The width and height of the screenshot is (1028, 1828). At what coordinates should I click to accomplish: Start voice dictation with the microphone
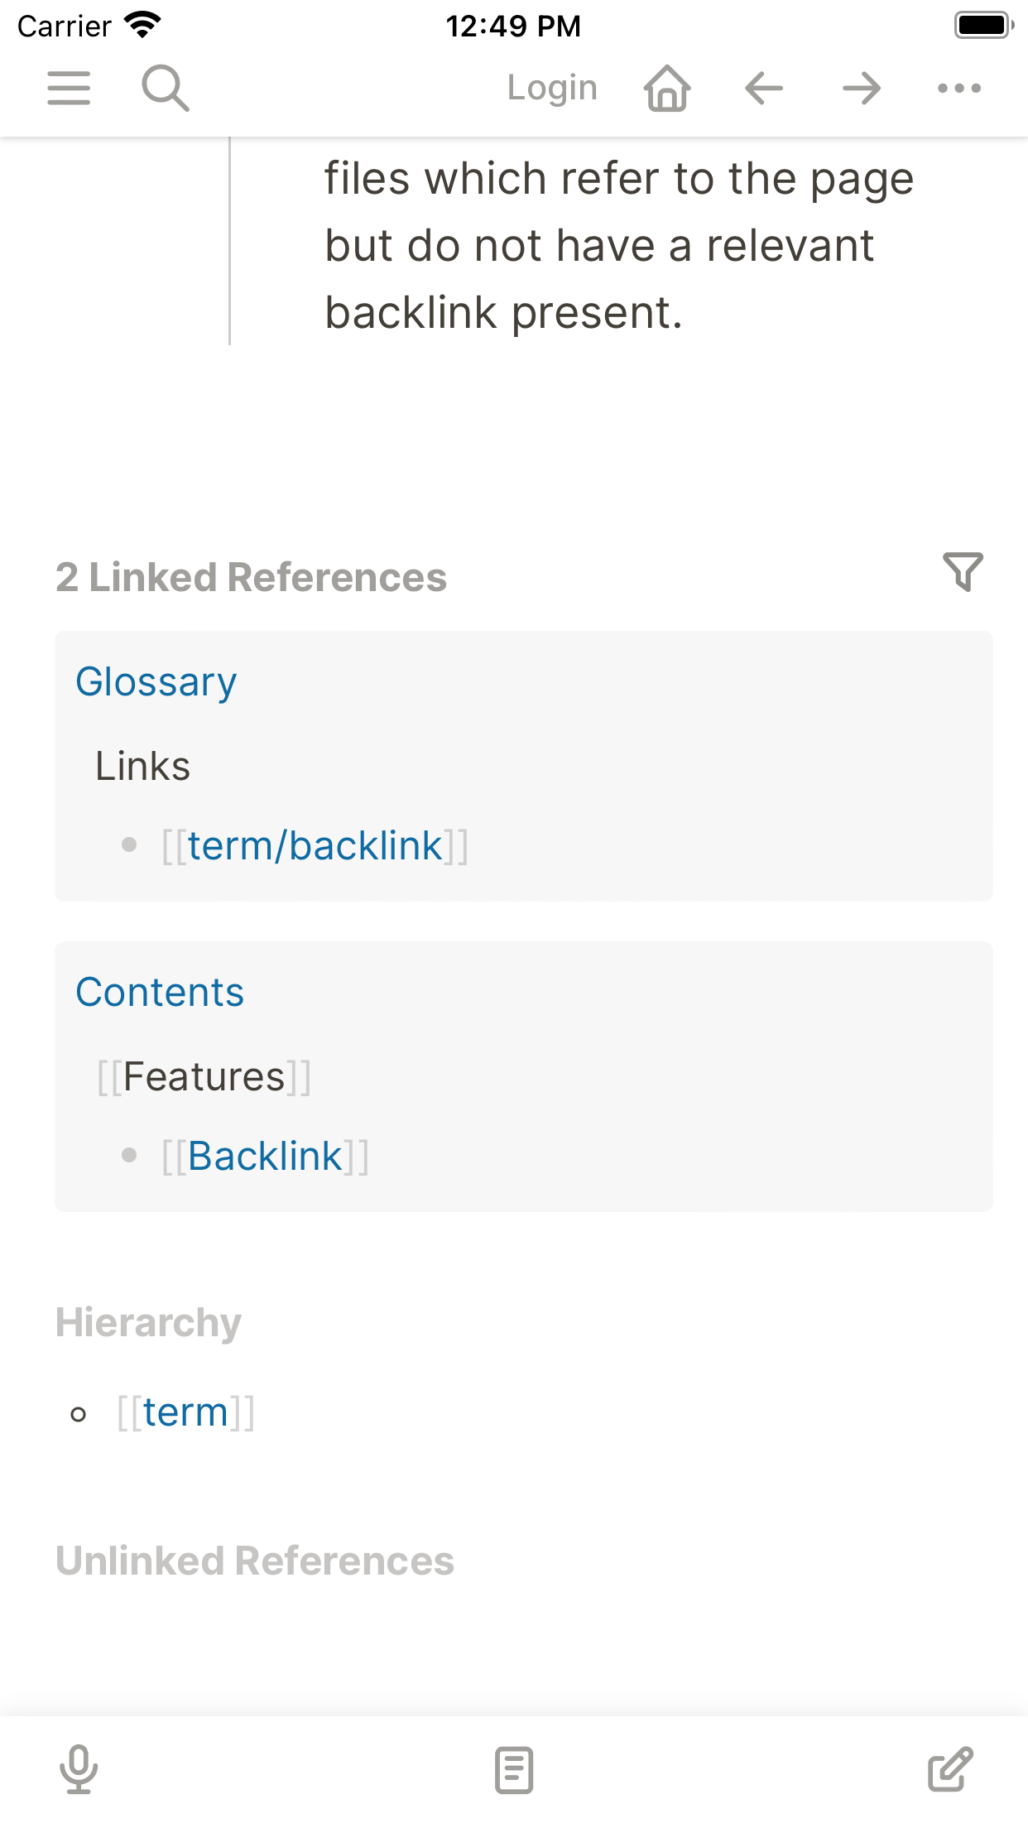pyautogui.click(x=77, y=1770)
